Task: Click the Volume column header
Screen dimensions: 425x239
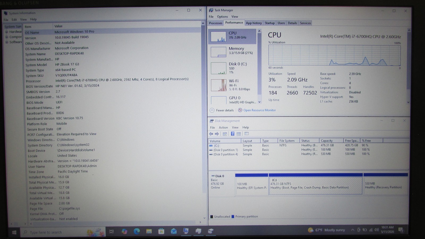Action: (x=225, y=141)
